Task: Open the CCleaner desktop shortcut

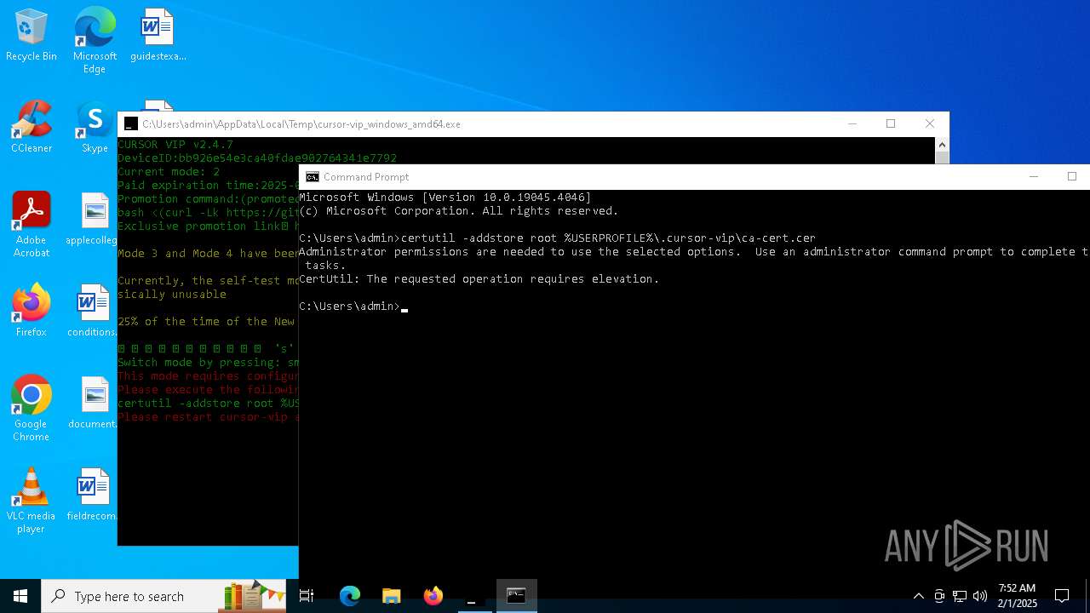Action: click(32, 127)
